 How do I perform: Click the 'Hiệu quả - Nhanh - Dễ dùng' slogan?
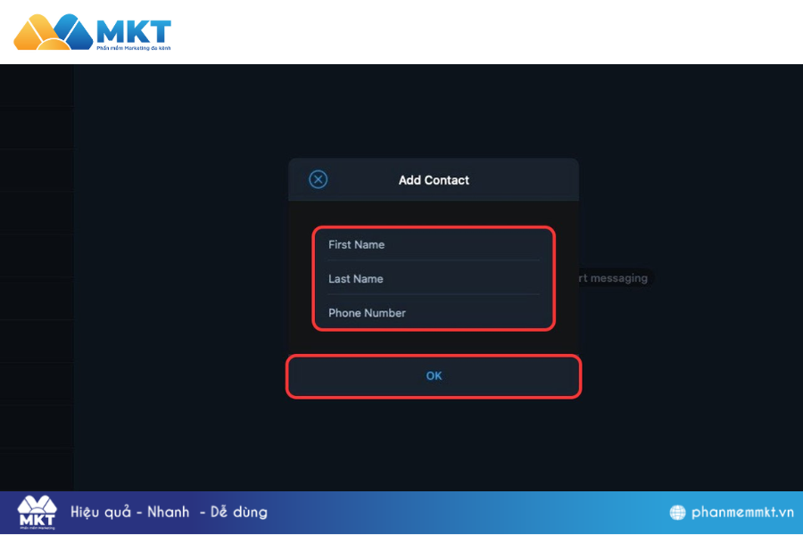[169, 512]
